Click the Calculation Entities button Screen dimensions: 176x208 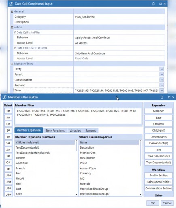[159, 182]
